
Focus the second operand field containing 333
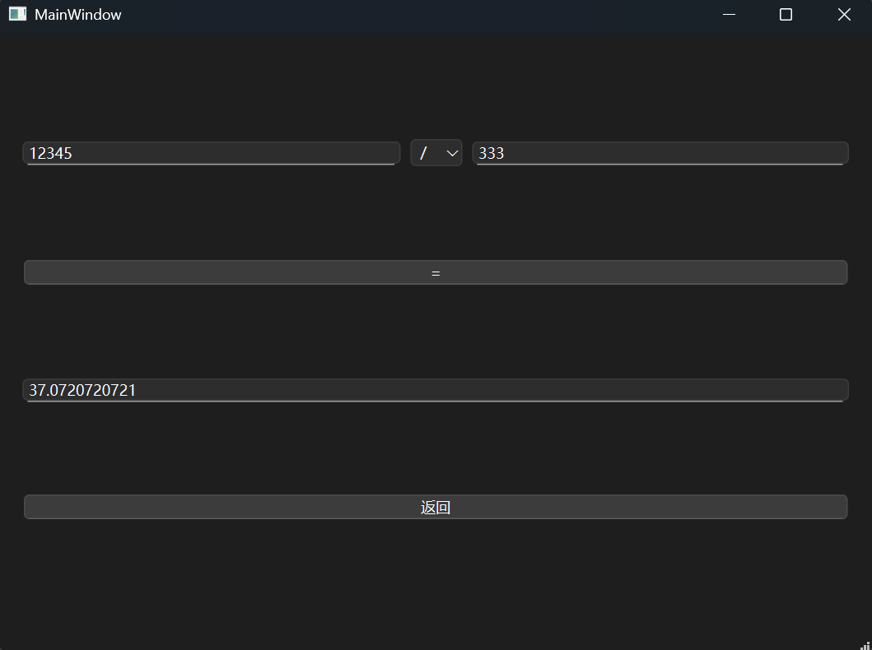(660, 153)
